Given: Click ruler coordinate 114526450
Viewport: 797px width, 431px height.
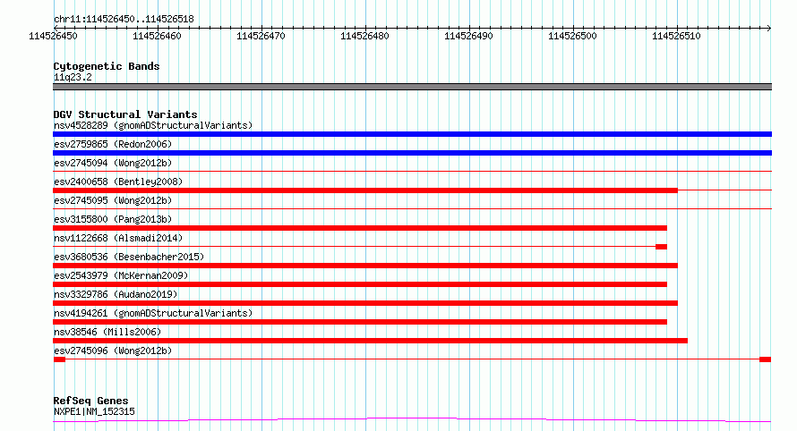Looking at the screenshot, I should click(x=53, y=36).
